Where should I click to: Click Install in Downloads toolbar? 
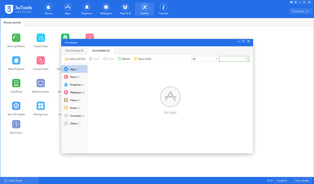(x=94, y=59)
